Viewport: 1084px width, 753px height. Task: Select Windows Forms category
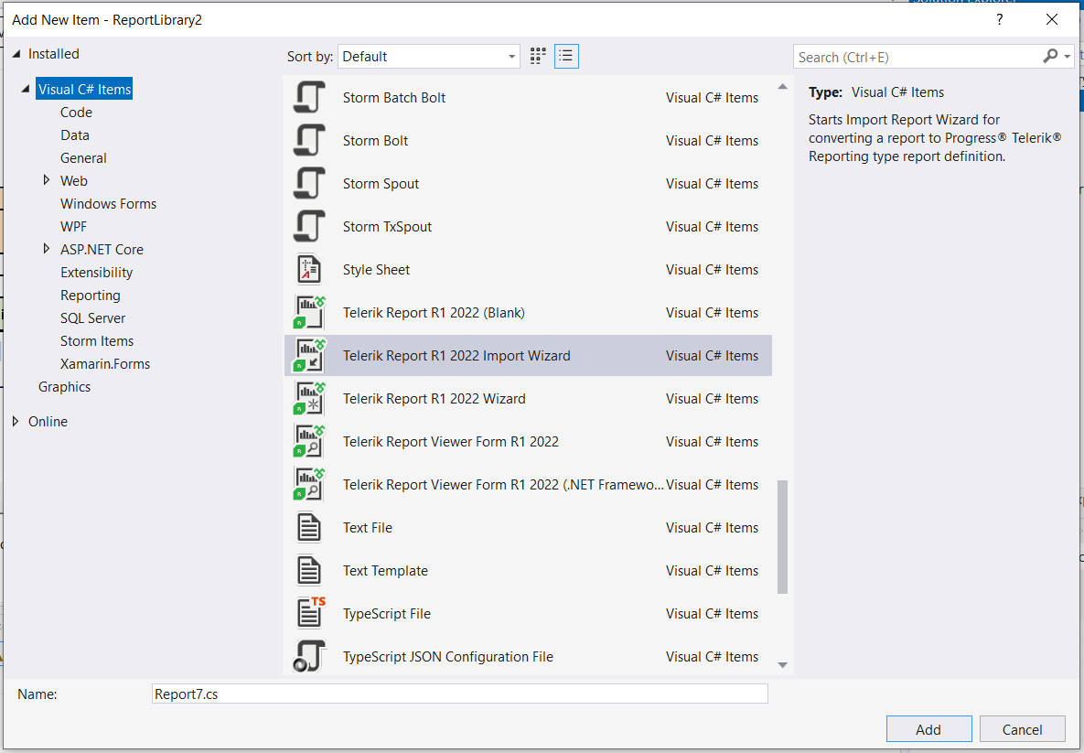pyautogui.click(x=109, y=203)
